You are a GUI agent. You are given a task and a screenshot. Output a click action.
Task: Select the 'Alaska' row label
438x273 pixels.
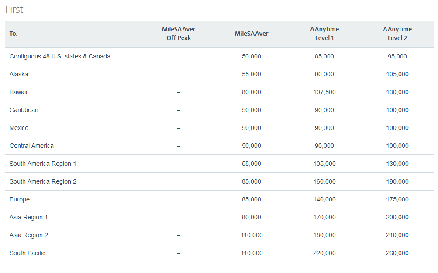pyautogui.click(x=19, y=74)
